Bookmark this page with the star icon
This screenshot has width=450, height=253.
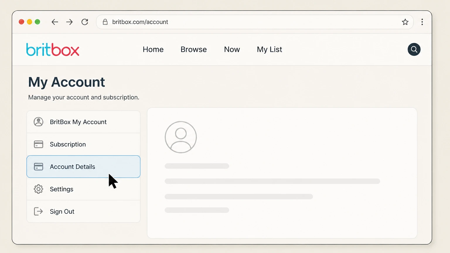(405, 22)
